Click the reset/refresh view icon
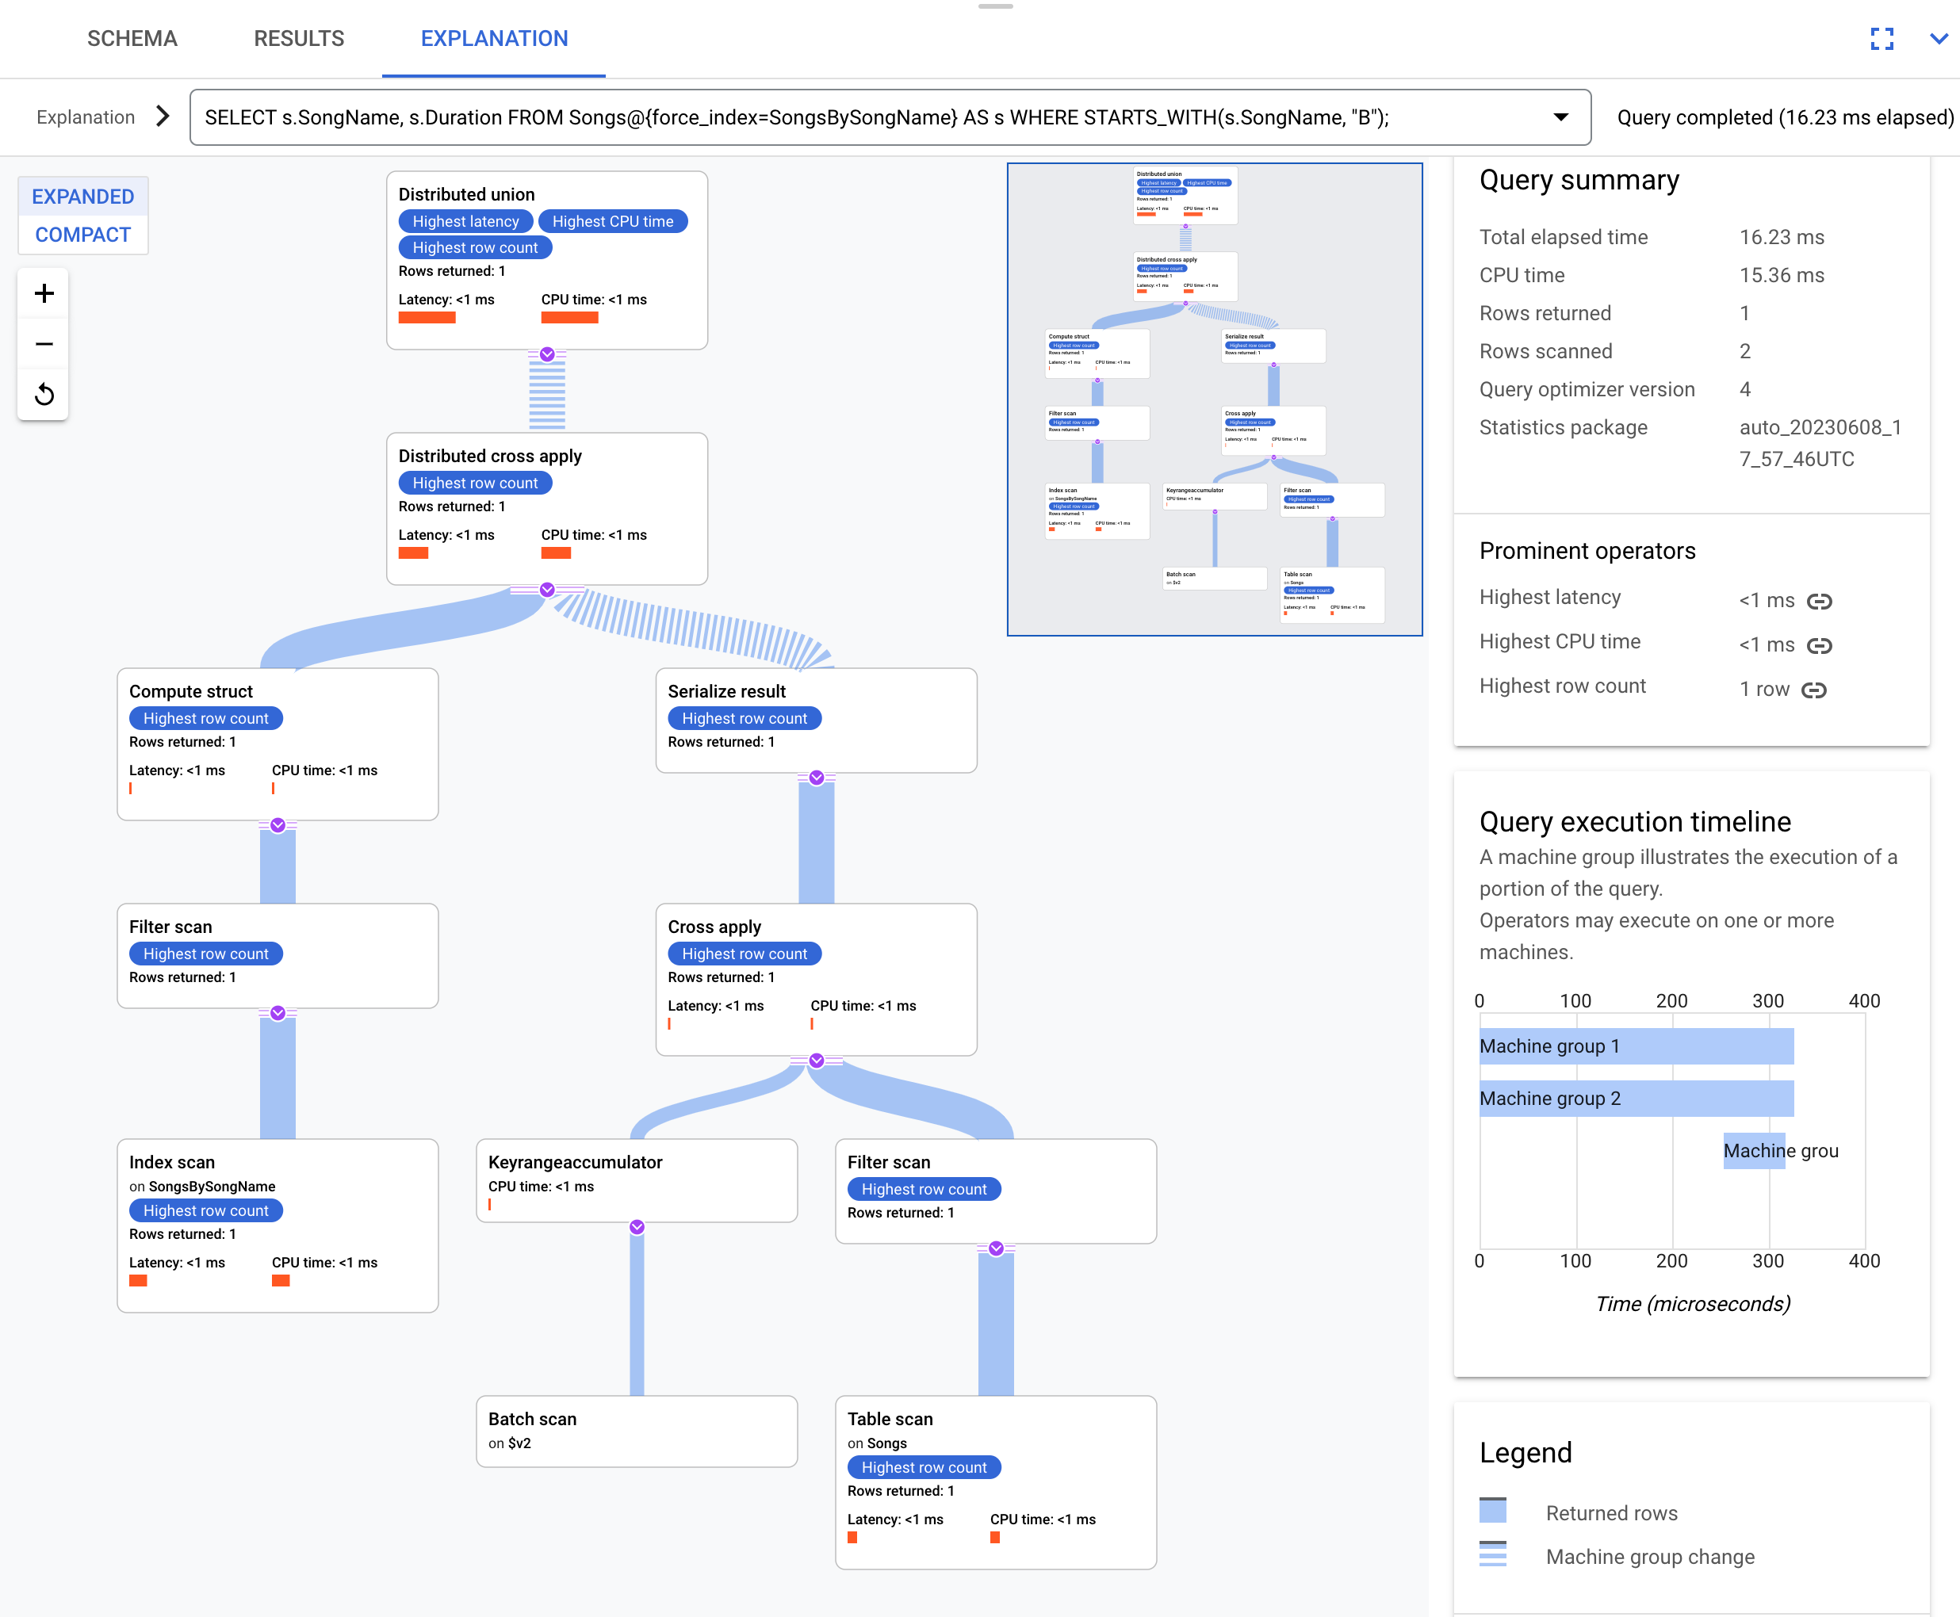Image resolution: width=1960 pixels, height=1617 pixels. [45, 394]
